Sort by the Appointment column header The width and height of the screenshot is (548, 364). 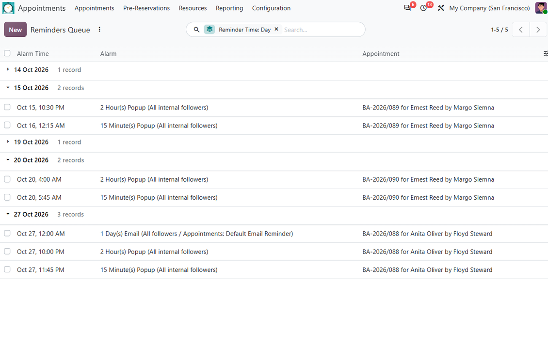[381, 54]
